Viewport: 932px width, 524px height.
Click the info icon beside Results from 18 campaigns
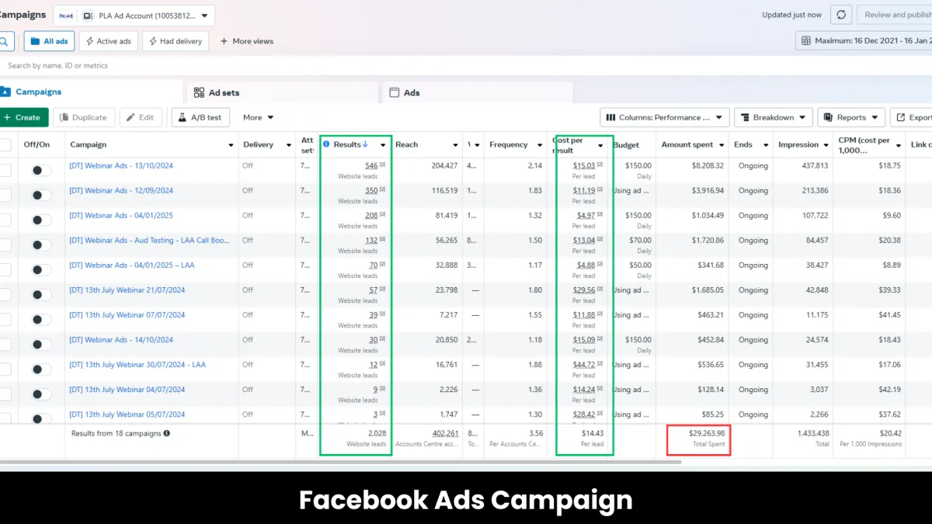click(x=167, y=433)
